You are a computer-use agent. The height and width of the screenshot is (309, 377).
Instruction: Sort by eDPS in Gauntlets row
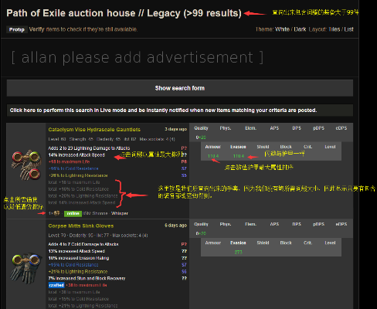pyautogui.click(x=341, y=128)
